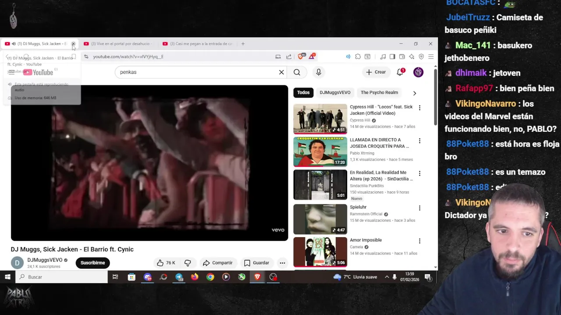The height and width of the screenshot is (315, 561).
Task: Open 'LLAMADA EN DIRECTO A JOSEDA' video title
Action: click(379, 143)
